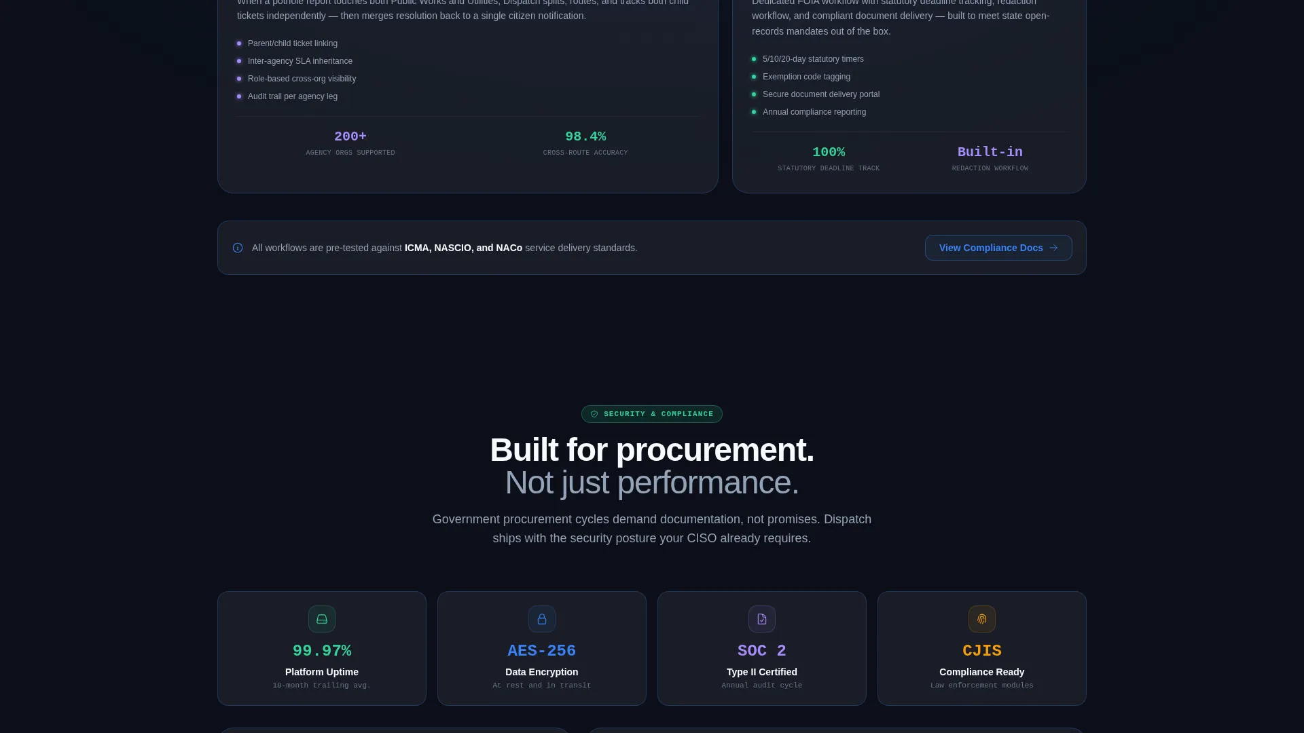
Task: Click the SECURITY & COMPLIANCE badge
Action: (652, 414)
